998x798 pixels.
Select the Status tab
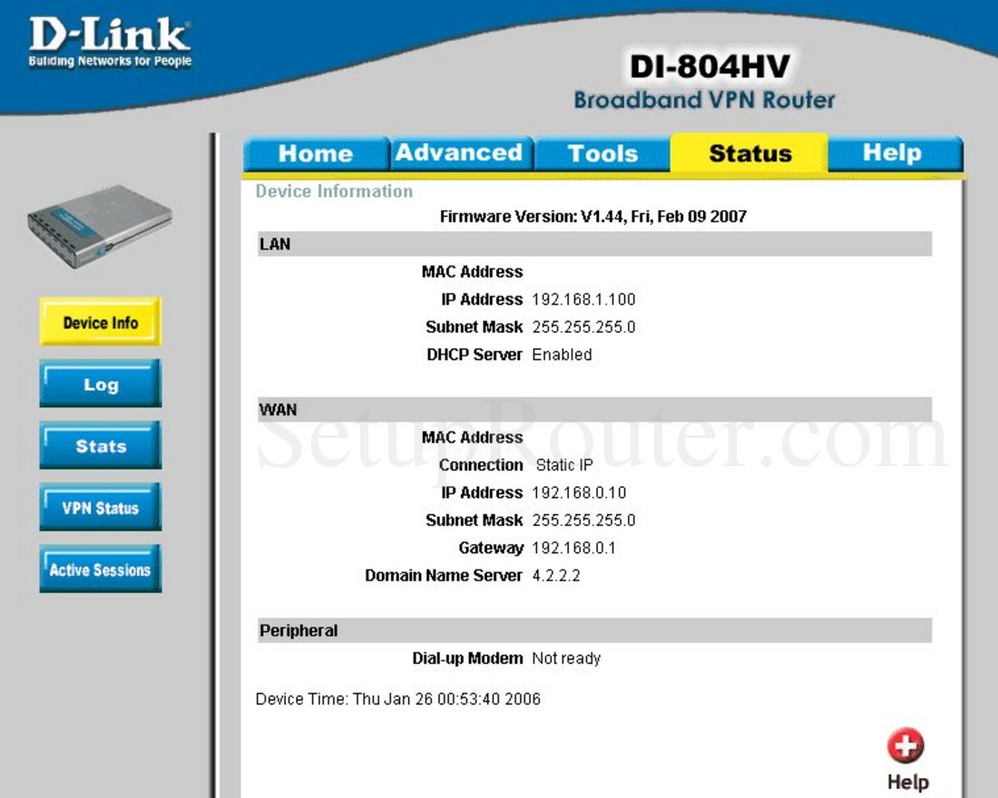749,152
